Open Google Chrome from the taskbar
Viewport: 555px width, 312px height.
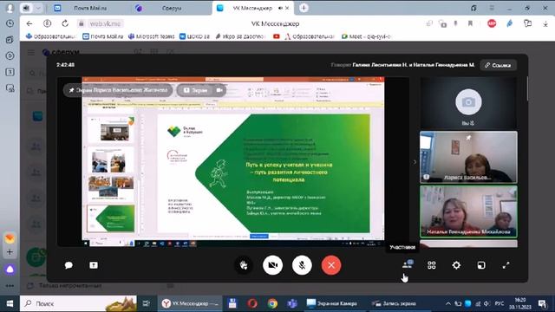272,303
